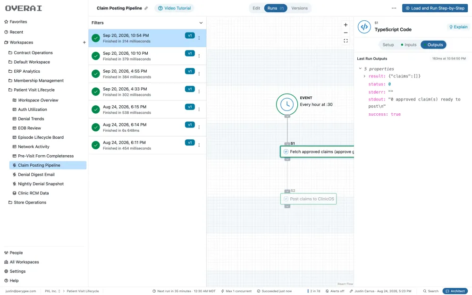
Task: Click the pencil icon beside Claim Posting Pipeline
Action: (146, 8)
